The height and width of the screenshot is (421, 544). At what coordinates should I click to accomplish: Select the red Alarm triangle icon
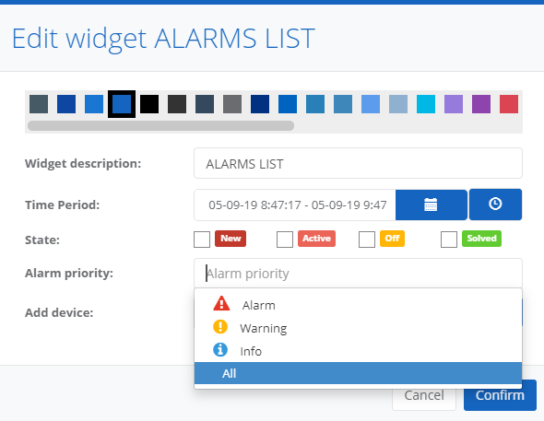coord(221,303)
